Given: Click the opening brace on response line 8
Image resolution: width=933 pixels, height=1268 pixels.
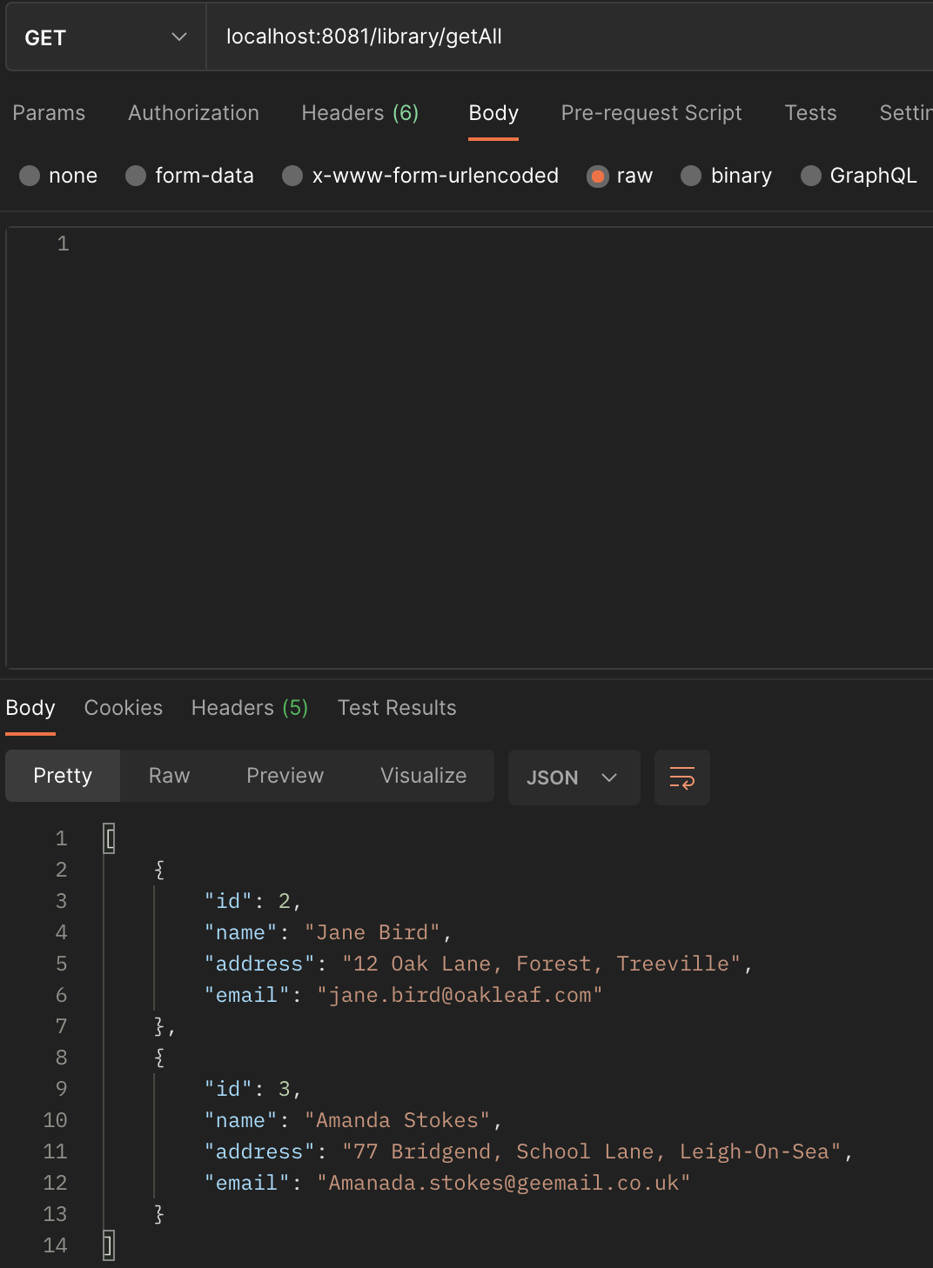Looking at the screenshot, I should point(159,1058).
